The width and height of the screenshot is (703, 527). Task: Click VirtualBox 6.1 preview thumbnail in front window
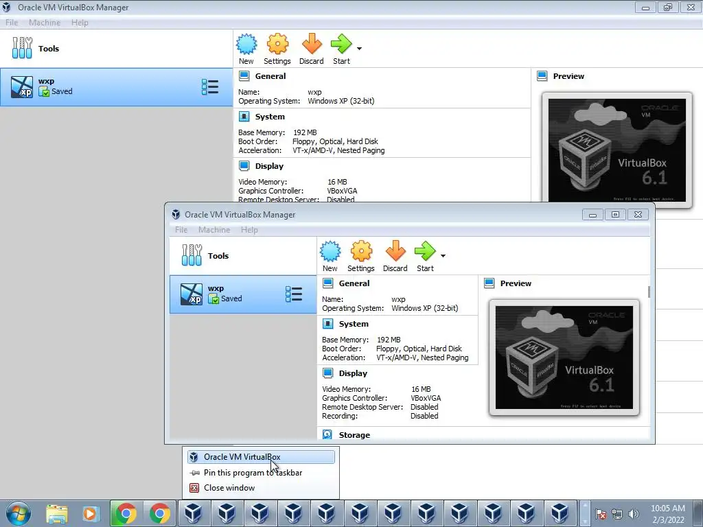click(564, 357)
